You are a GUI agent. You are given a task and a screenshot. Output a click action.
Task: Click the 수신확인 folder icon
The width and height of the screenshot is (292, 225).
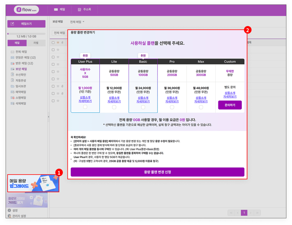[12, 75]
